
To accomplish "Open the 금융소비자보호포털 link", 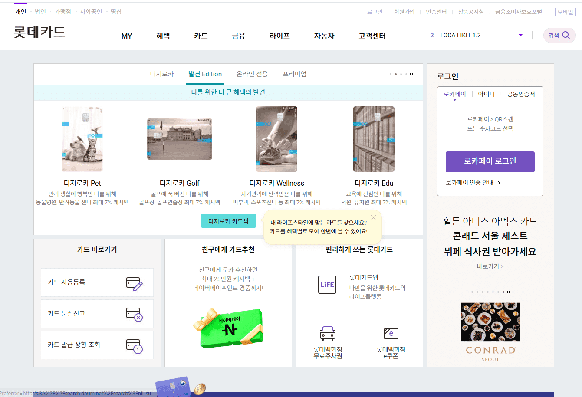I will 519,12.
